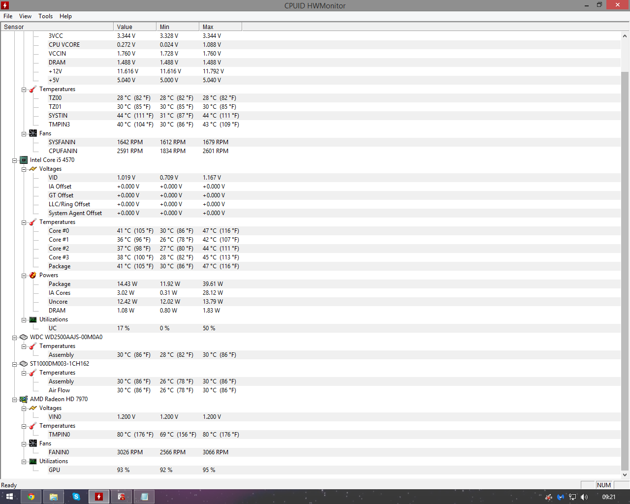This screenshot has width=630, height=504.
Task: Open Google Chrome from the taskbar
Action: coord(31,497)
